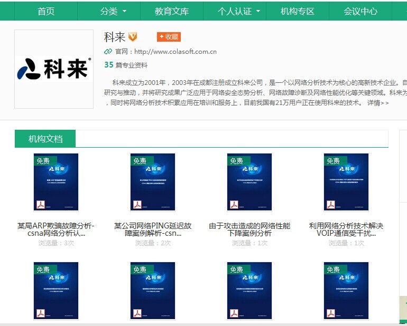407x326 pixels.
Task: Open 会议中心 navigation item
Action: click(360, 12)
